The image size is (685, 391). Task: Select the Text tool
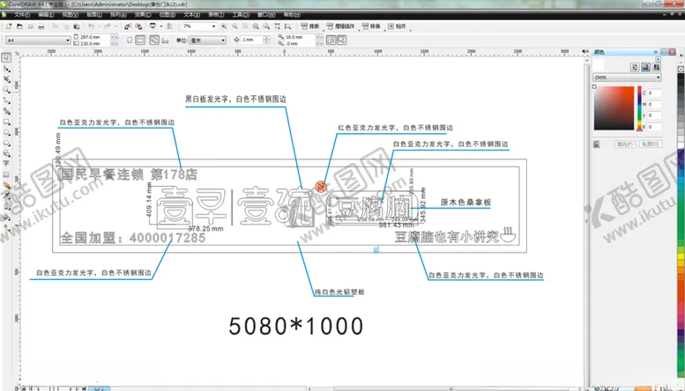point(6,164)
